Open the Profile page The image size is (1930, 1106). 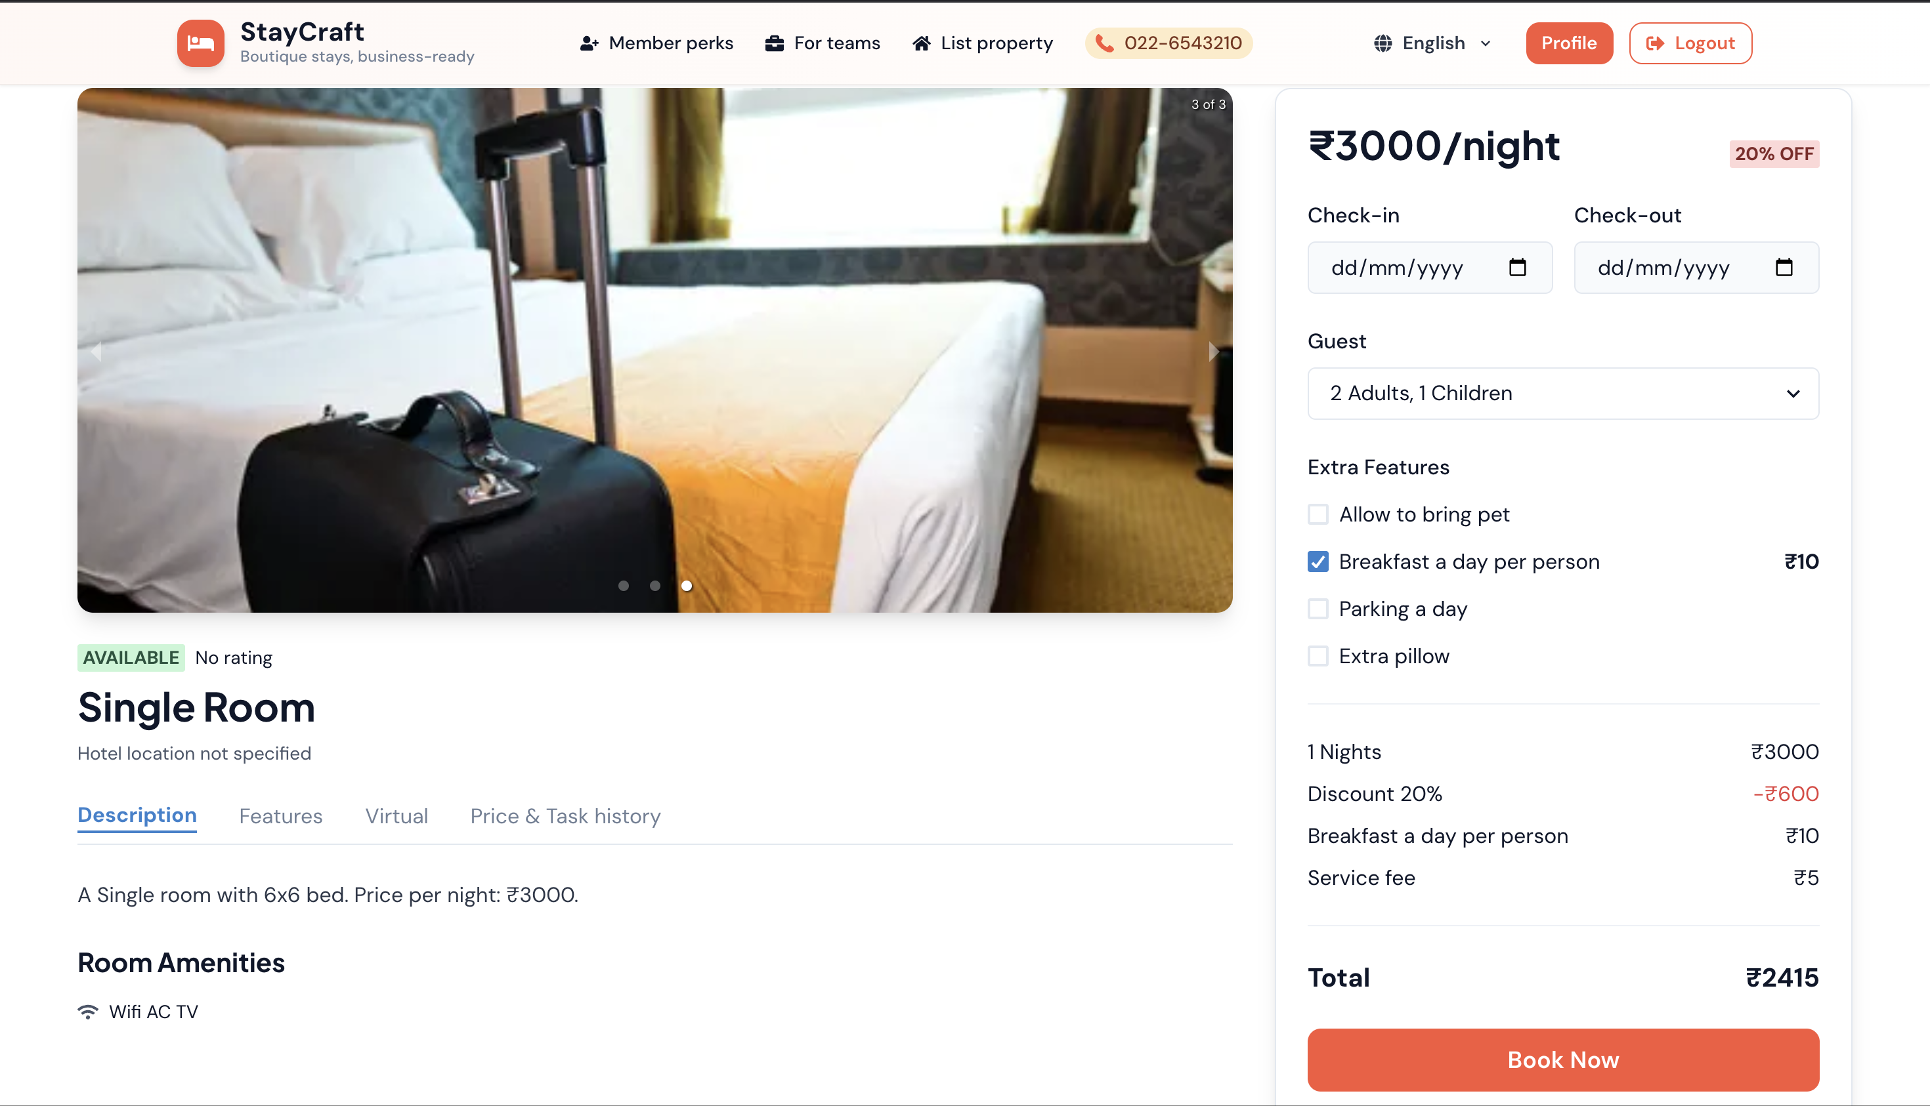point(1569,43)
